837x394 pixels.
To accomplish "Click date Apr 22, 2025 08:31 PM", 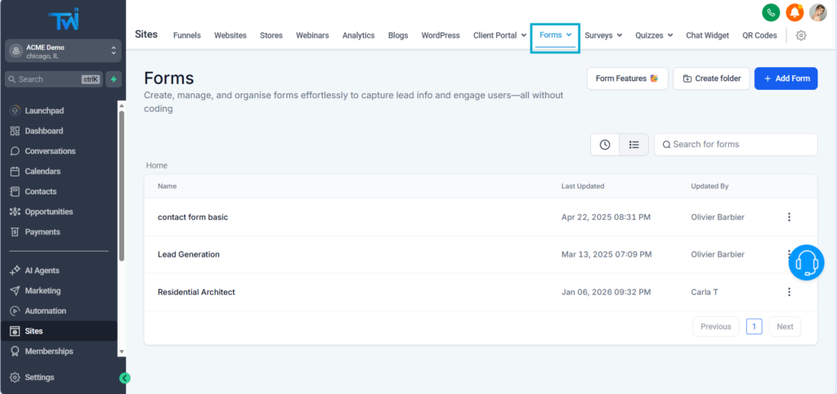I will (x=606, y=217).
